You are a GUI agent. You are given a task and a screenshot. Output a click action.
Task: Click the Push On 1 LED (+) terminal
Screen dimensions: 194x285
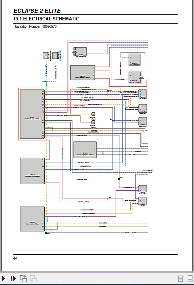point(93,114)
